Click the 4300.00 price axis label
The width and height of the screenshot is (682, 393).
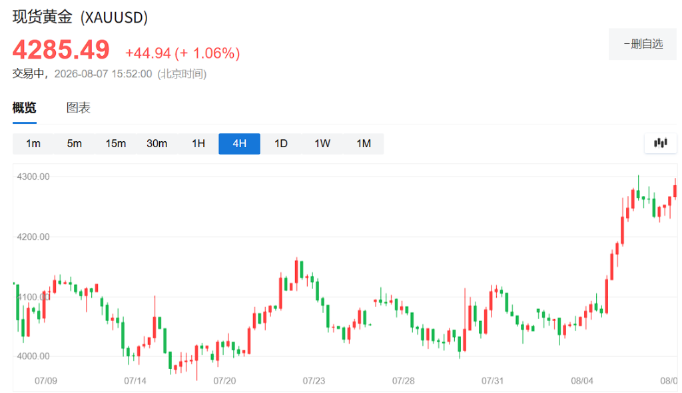pos(33,177)
